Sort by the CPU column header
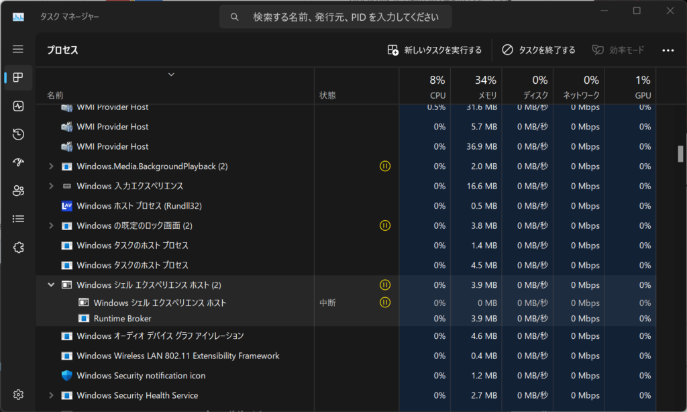 click(425, 87)
